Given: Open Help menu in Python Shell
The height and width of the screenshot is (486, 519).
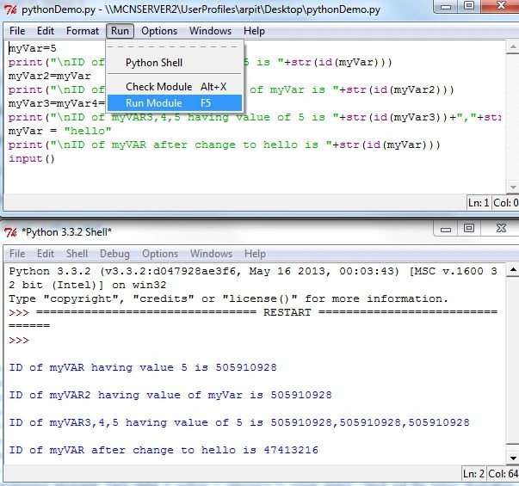Looking at the screenshot, I should [x=255, y=254].
